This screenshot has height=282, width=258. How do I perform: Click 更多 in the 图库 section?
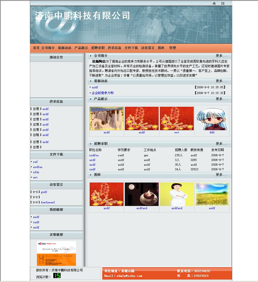[221, 175]
